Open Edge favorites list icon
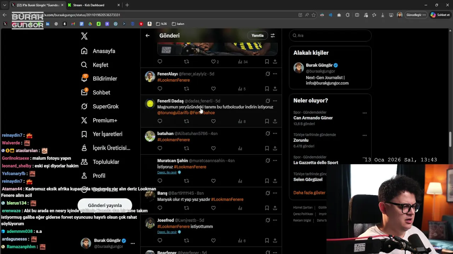Screen dimensions: 453x254 374,15
